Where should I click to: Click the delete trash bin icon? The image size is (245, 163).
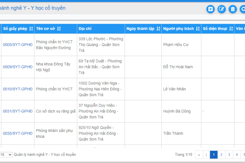233,9
